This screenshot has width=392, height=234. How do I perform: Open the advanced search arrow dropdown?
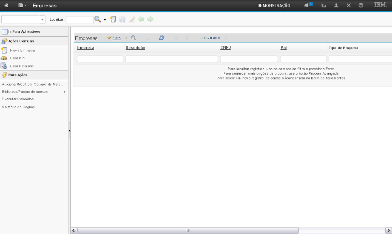coord(104,20)
